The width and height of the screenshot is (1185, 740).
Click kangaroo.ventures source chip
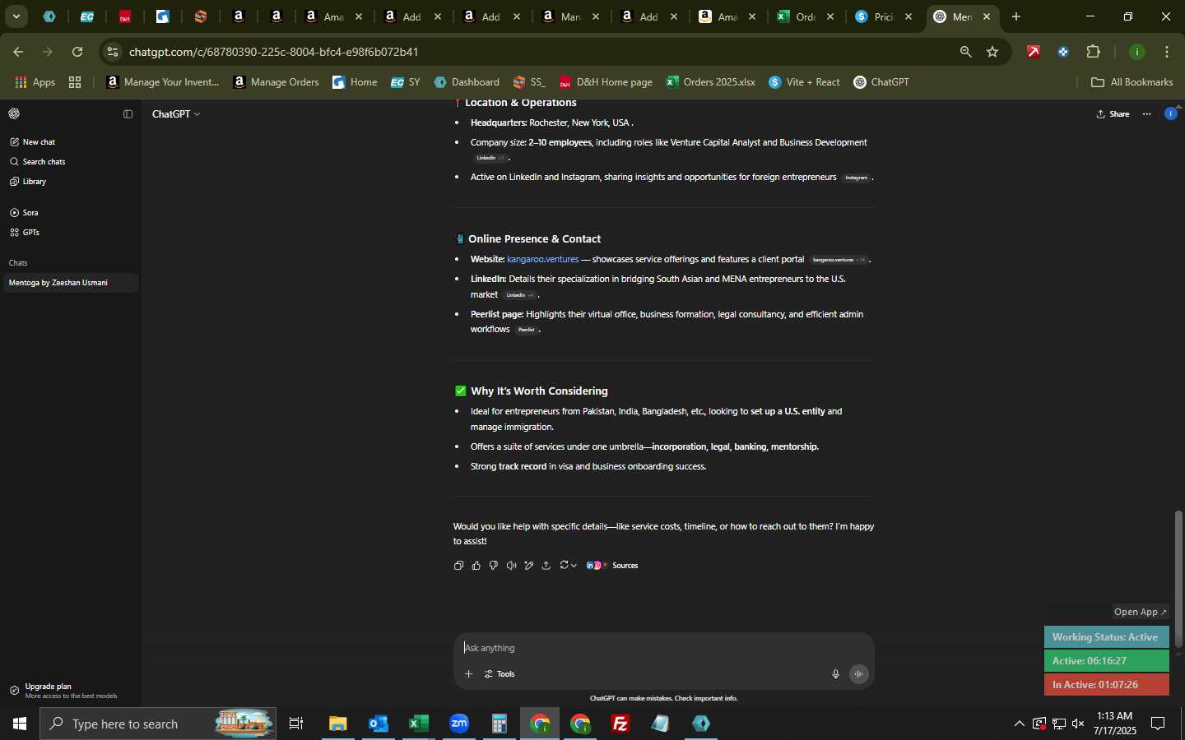[x=838, y=260]
